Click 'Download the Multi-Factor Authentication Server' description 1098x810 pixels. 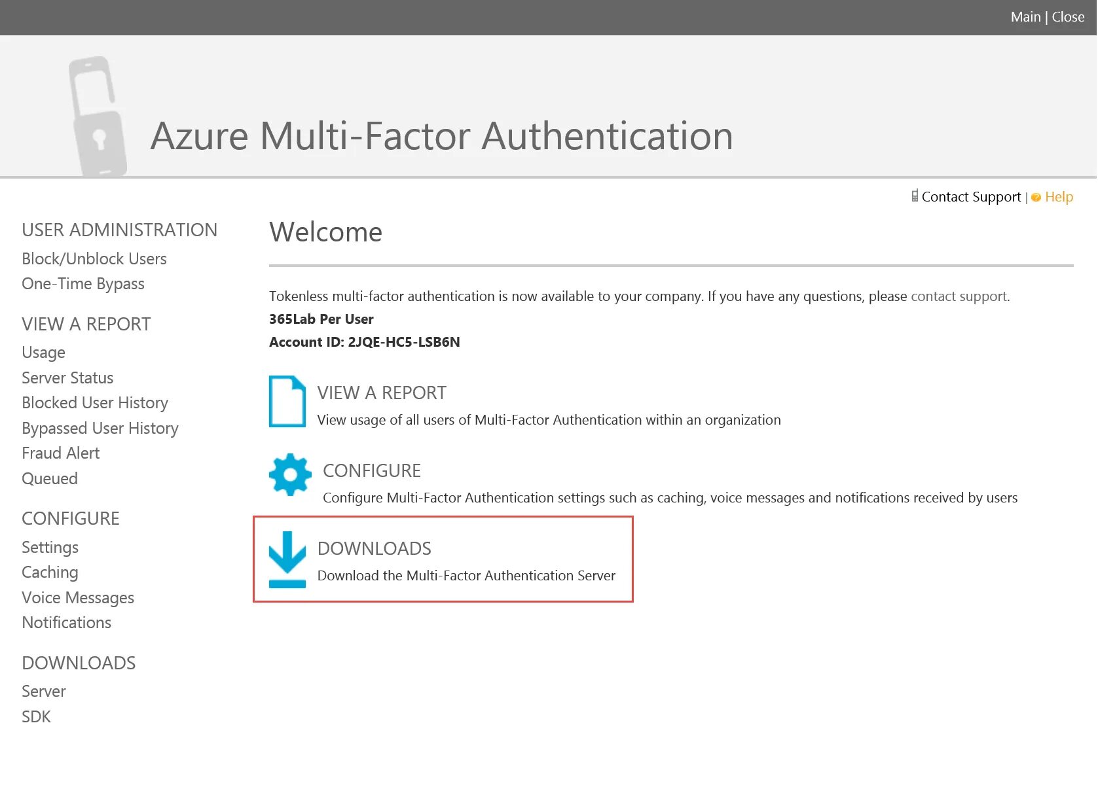(x=467, y=576)
